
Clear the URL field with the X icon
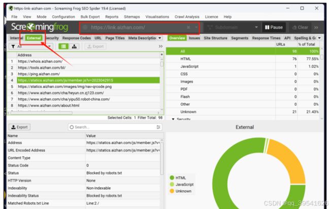(188, 27)
